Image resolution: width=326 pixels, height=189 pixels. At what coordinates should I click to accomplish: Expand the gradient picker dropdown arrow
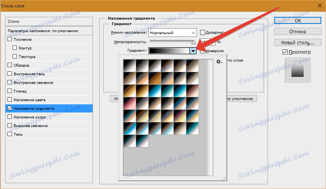[x=193, y=51]
